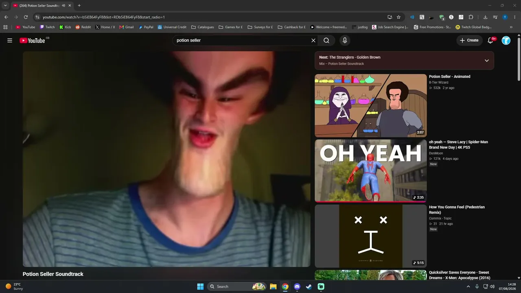521x293 pixels.
Task: Open the 'Cashback for £' bookmark folder
Action: [291, 27]
